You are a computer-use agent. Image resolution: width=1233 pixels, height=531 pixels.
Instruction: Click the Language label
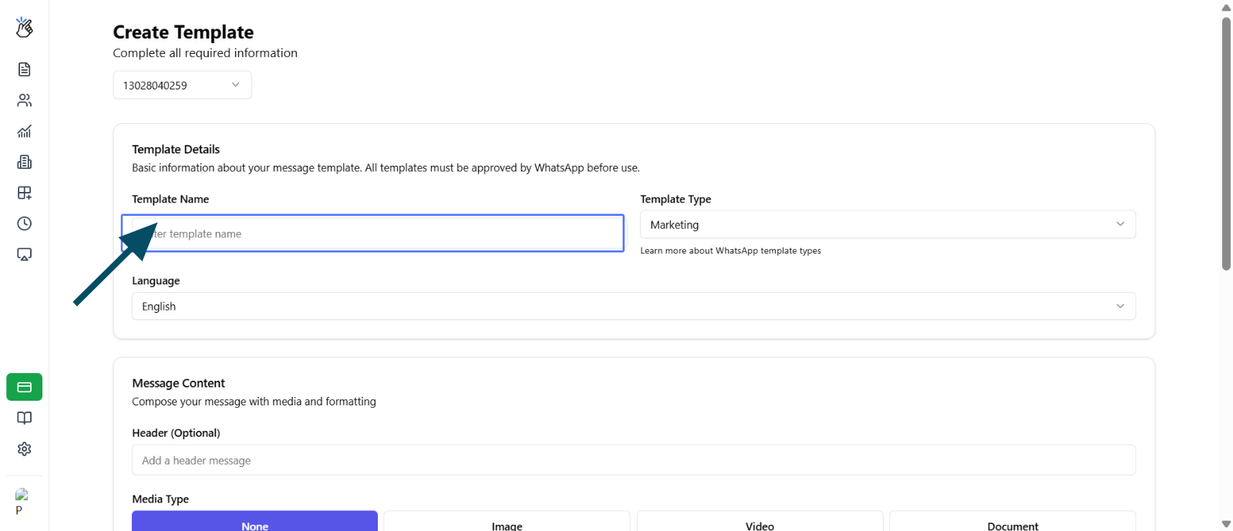[156, 281]
